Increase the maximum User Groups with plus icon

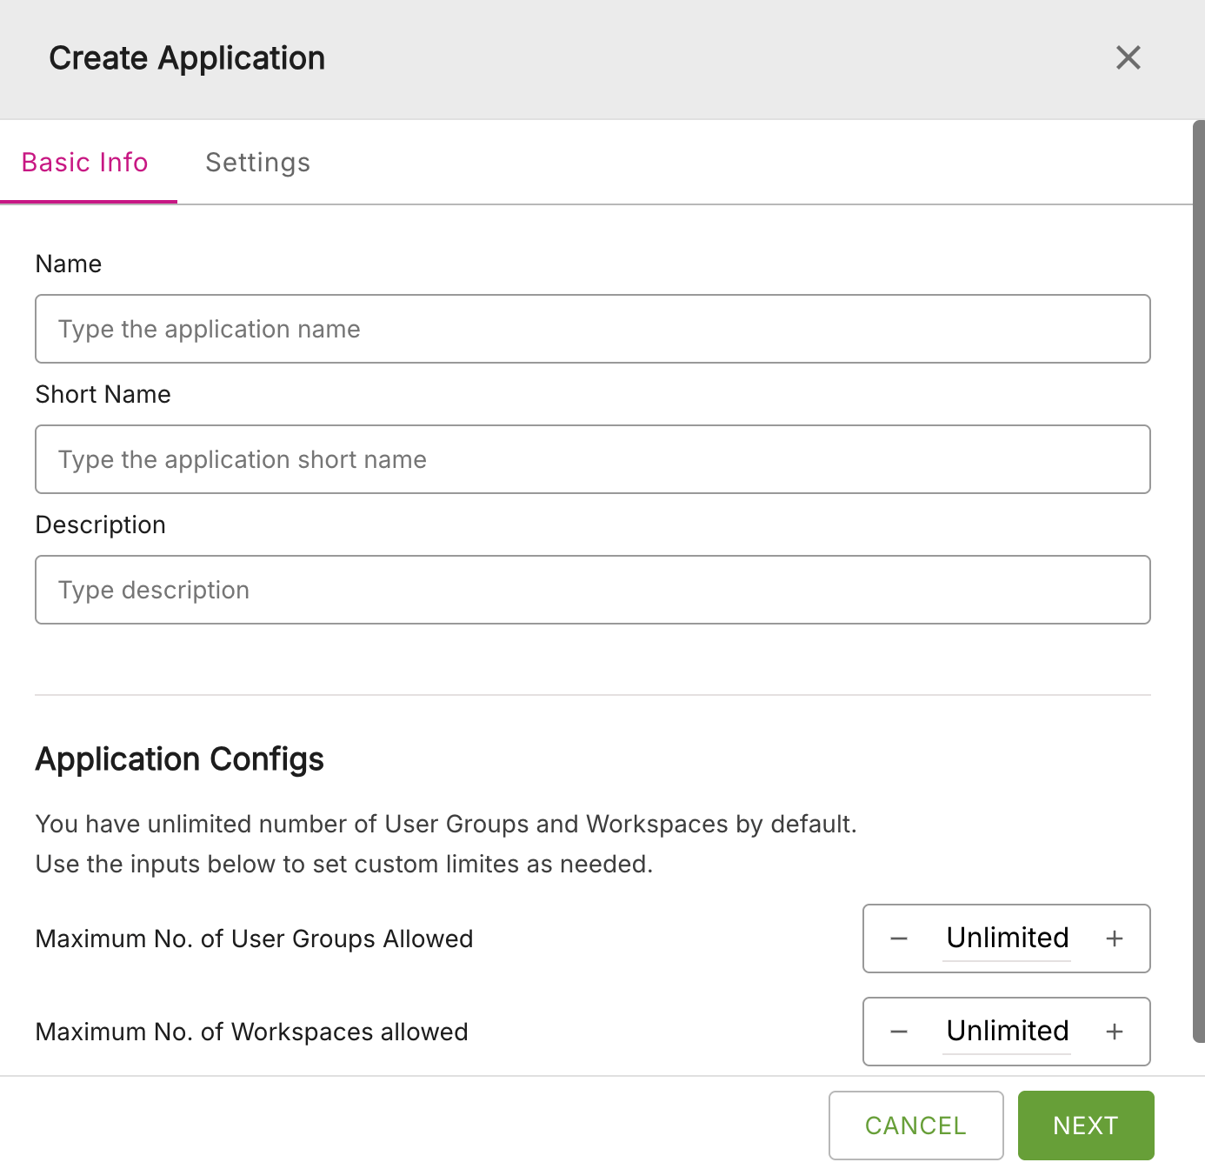click(x=1114, y=939)
